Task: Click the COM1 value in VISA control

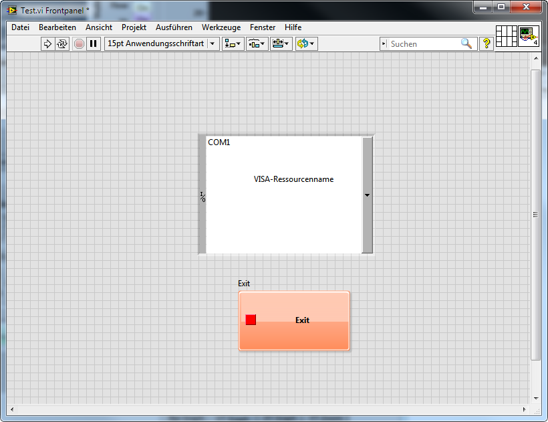Action: 219,142
